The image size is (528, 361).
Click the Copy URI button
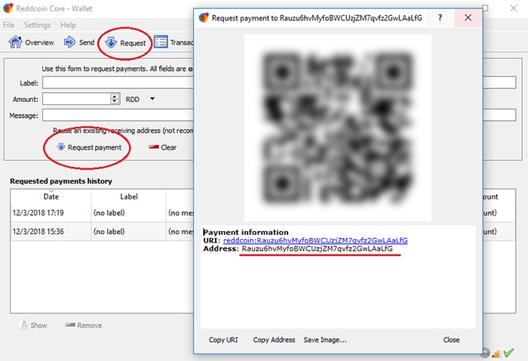pos(223,340)
